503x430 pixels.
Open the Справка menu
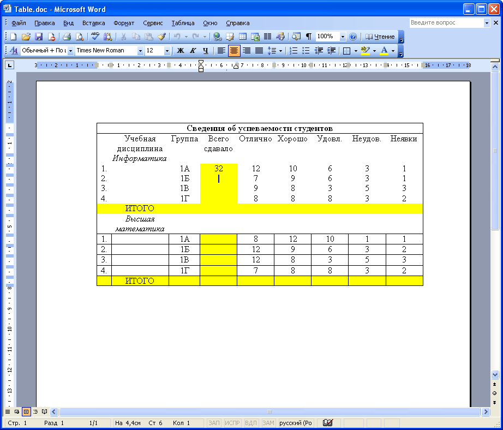[x=238, y=23]
